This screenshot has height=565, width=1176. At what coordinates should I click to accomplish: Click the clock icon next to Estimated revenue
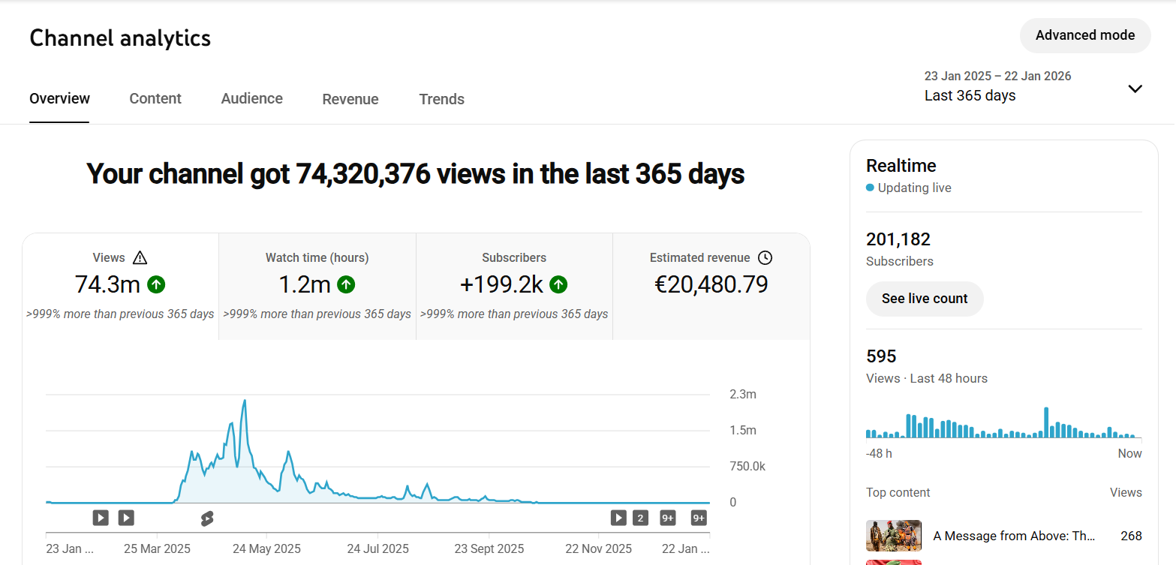click(765, 258)
